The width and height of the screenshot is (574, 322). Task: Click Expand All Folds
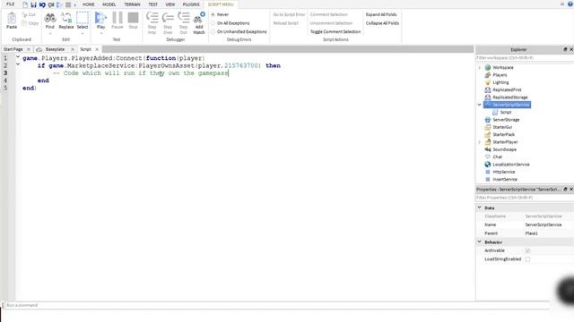(381, 14)
